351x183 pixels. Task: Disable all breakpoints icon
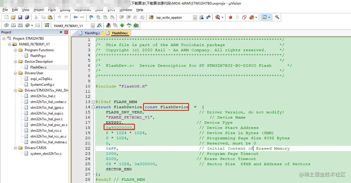[244, 17]
